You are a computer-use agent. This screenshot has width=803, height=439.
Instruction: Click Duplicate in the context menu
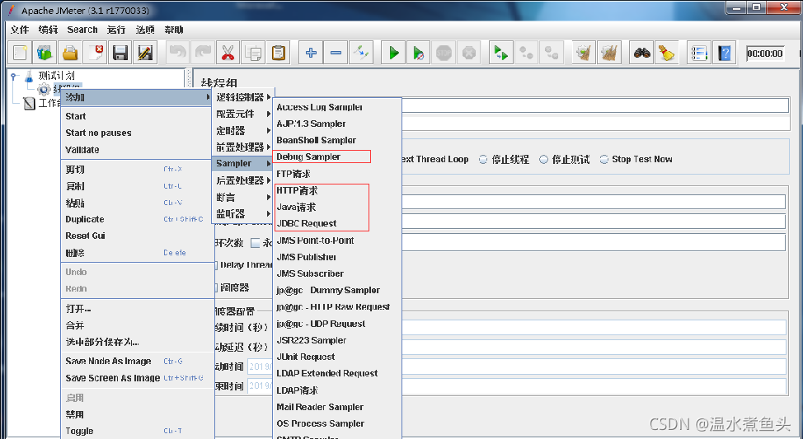(84, 219)
